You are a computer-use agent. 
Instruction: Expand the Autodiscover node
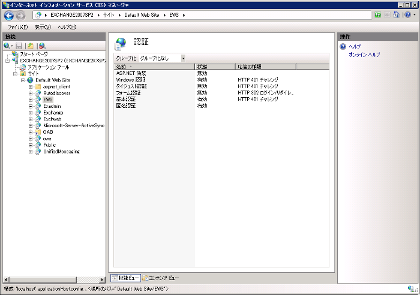point(31,93)
